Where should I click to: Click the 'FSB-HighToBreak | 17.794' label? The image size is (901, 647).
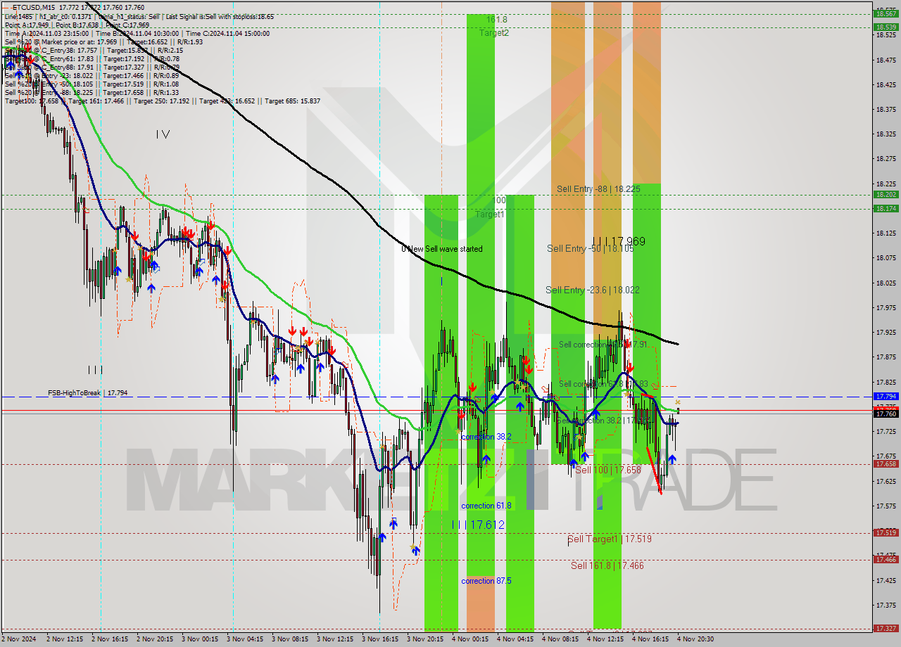pos(88,393)
